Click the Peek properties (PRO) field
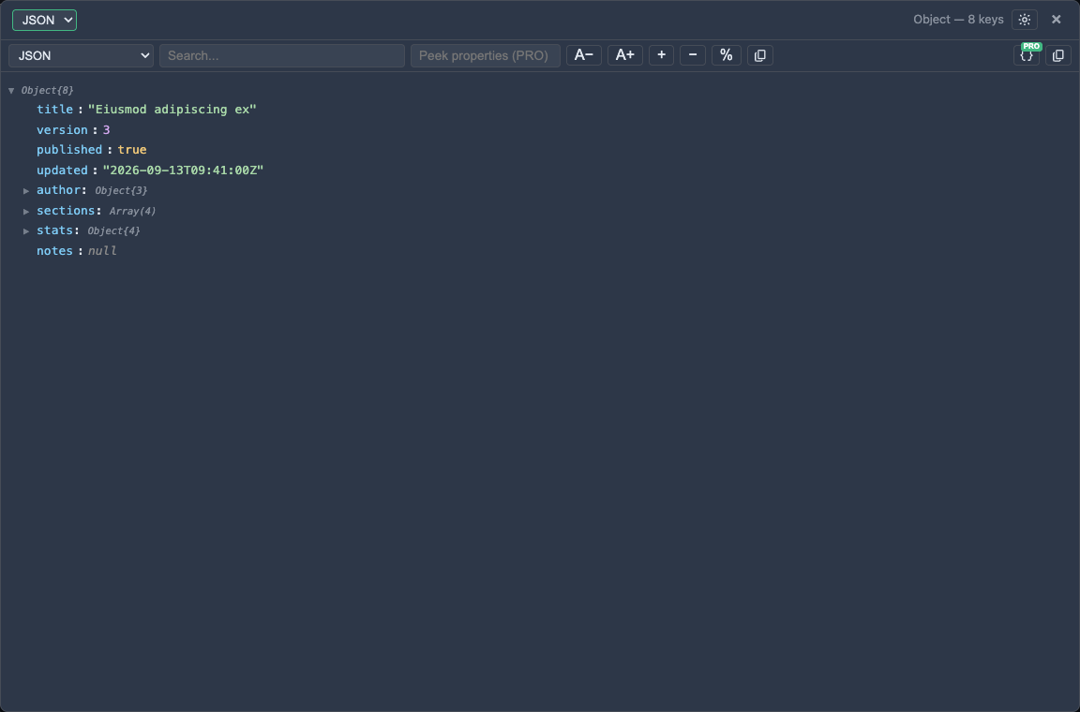1080x712 pixels. point(485,56)
